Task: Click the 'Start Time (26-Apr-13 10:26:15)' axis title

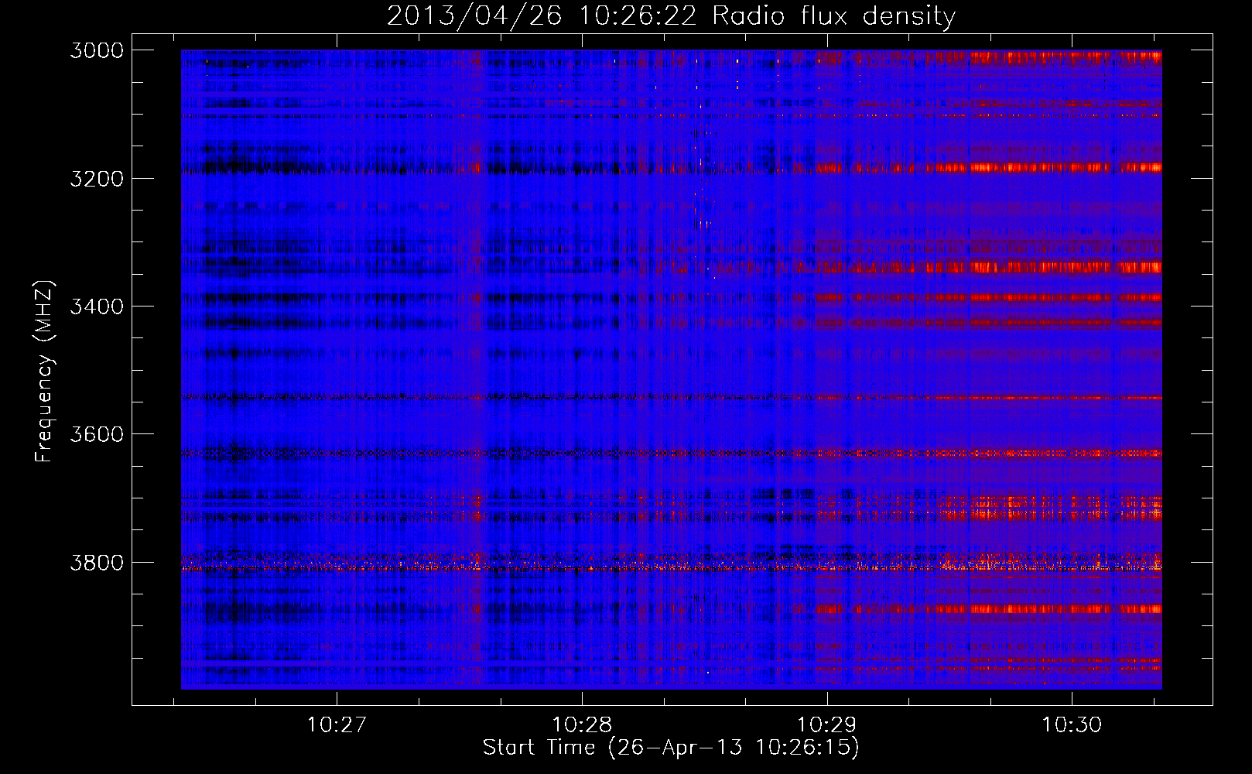Action: pos(671,748)
